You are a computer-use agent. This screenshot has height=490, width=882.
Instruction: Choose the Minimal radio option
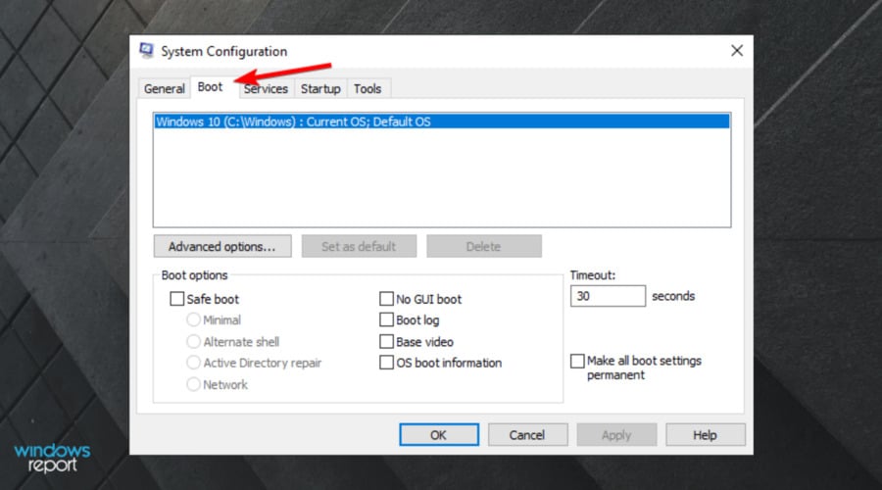pyautogui.click(x=193, y=319)
